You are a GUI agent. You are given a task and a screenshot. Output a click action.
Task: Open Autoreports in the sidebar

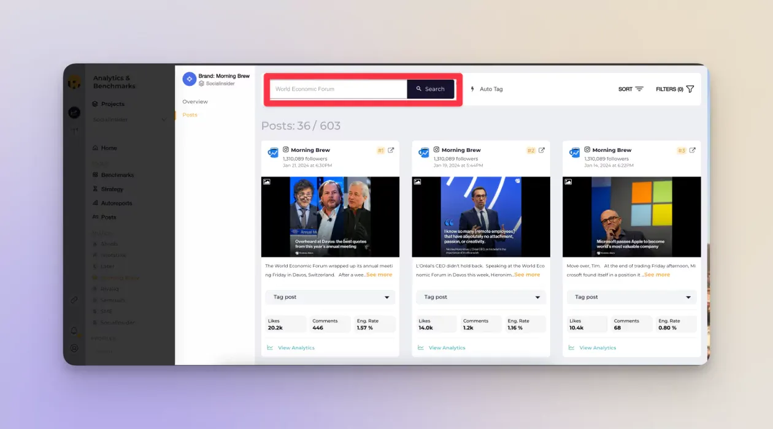click(112, 203)
